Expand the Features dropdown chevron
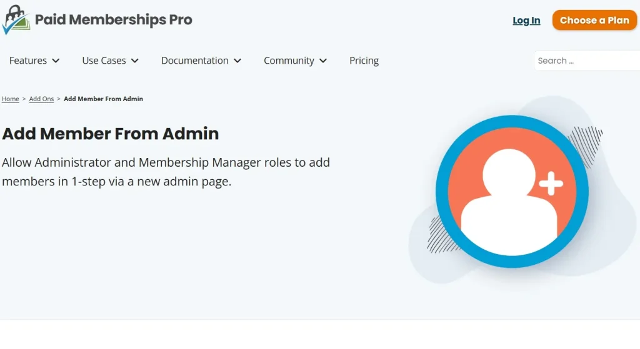This screenshot has width=640, height=349. coord(56,61)
